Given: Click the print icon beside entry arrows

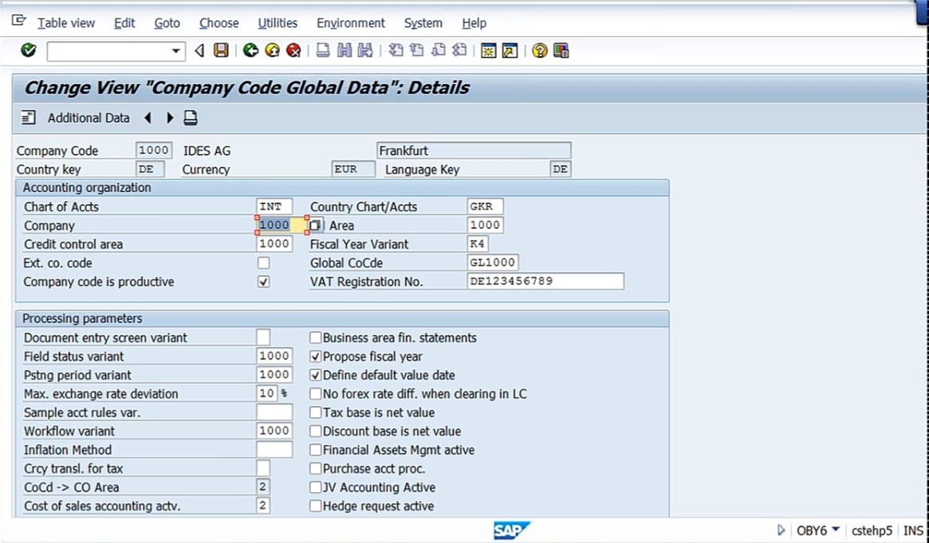Looking at the screenshot, I should [190, 118].
